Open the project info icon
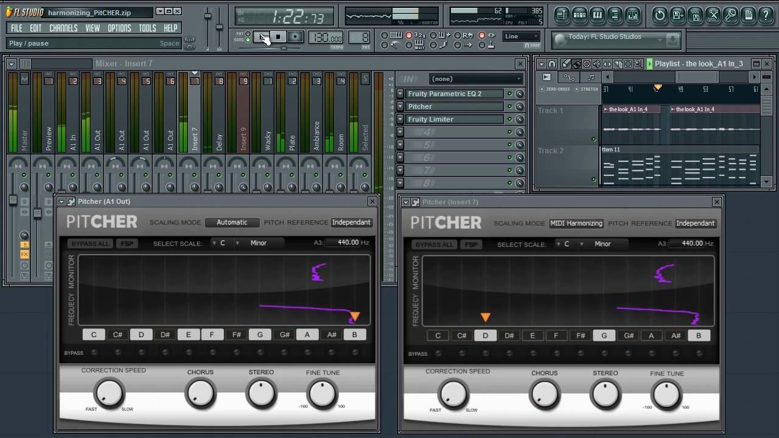Image resolution: width=779 pixels, height=438 pixels. point(748,15)
